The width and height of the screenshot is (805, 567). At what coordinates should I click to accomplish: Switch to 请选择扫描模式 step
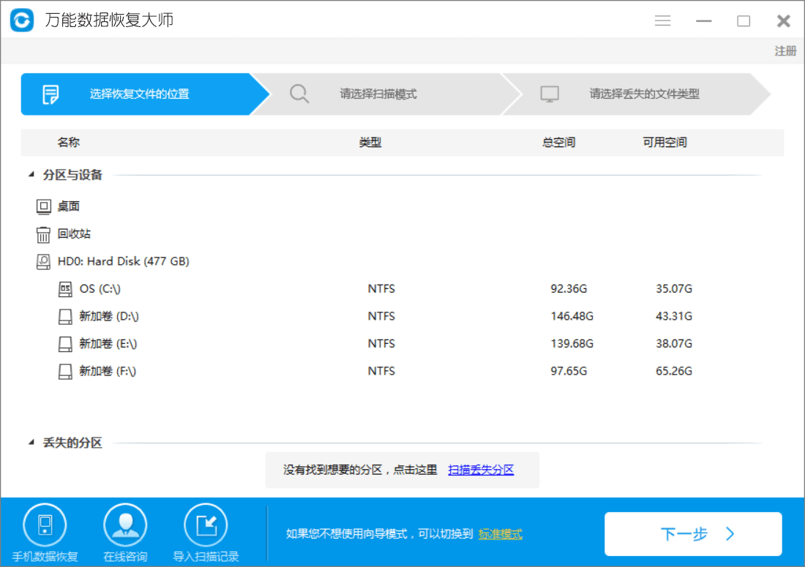pos(381,94)
